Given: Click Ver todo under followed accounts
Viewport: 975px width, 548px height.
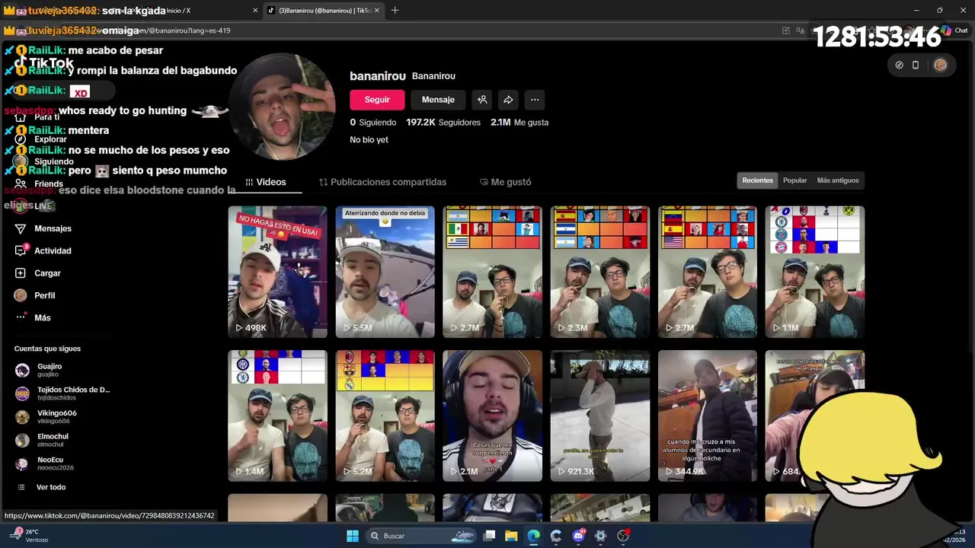Looking at the screenshot, I should point(43,487).
